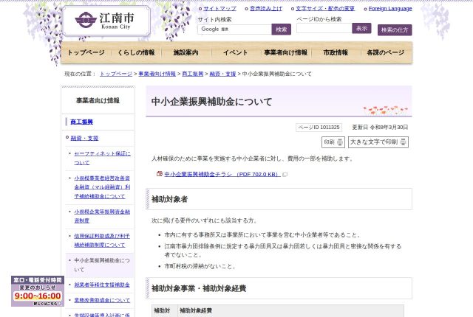Click breadcrumb トップページ link
This screenshot has width=473, height=317.
[116, 74]
